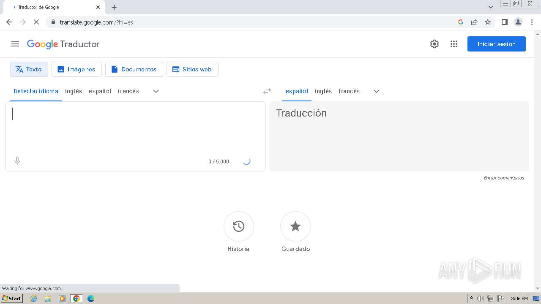Open Chrome three-dot menu
The width and height of the screenshot is (541, 304).
(532, 22)
